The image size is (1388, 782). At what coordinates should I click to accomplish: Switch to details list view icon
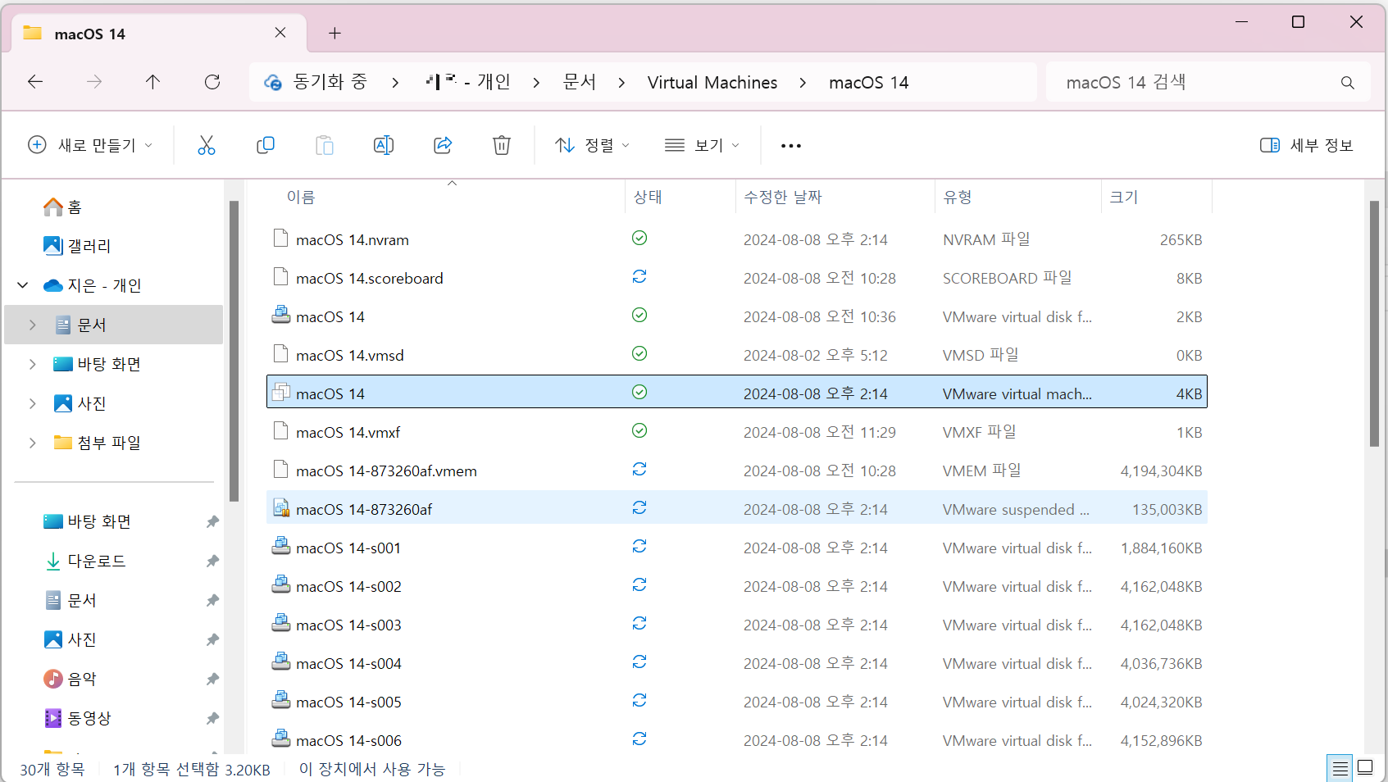(1340, 768)
